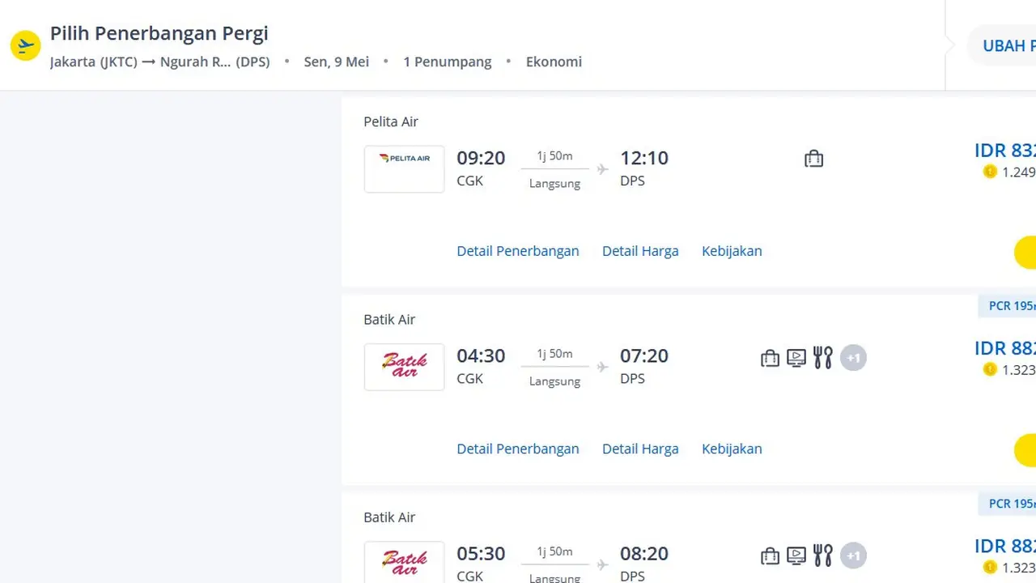Viewport: 1036px width, 583px height.
Task: Click the '+1' extra facilities badge
Action: click(853, 357)
